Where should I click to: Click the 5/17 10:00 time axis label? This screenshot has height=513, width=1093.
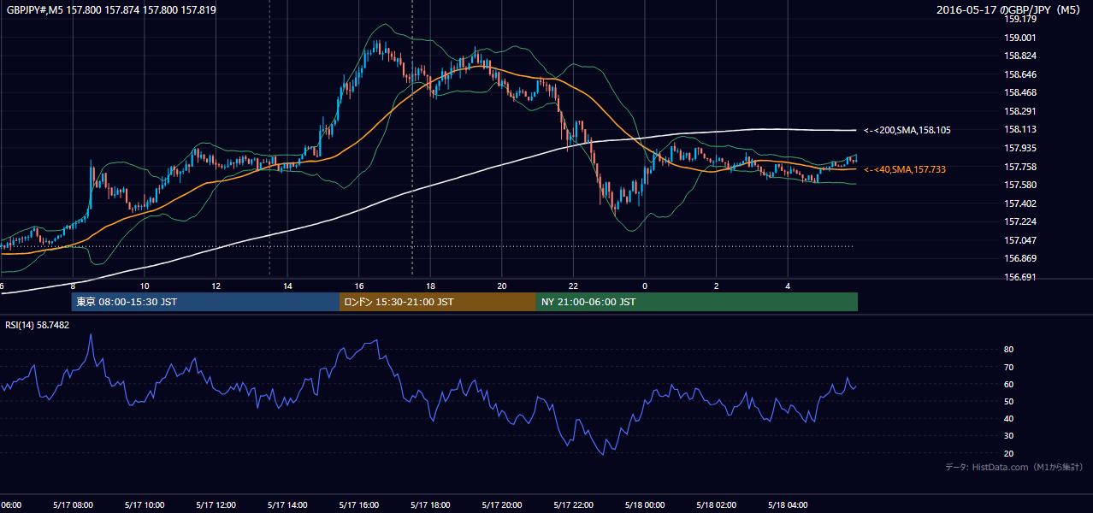144,504
